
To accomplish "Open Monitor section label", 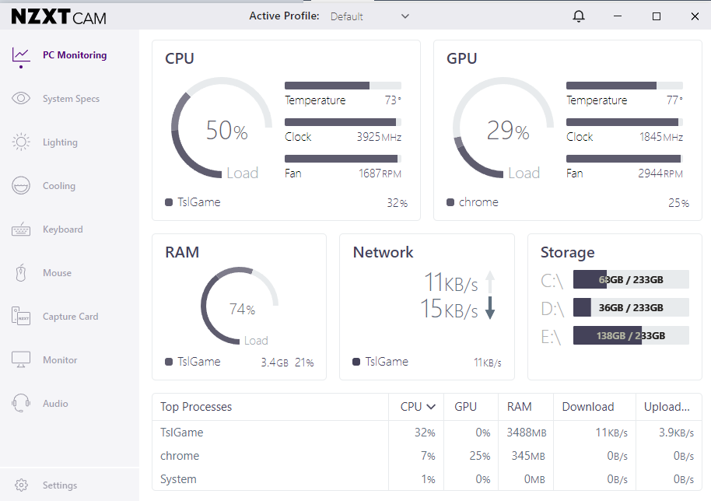I will (60, 360).
